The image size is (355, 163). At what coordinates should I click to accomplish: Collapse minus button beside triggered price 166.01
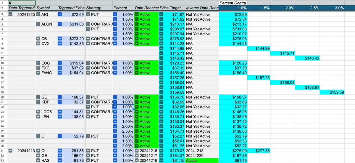pos(60,155)
